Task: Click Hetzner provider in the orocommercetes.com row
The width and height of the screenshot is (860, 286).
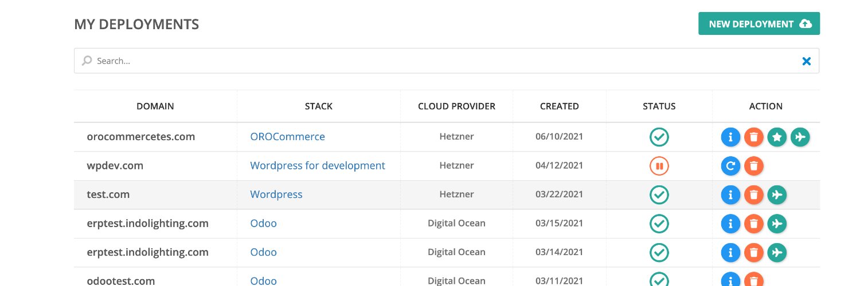Action: tap(456, 137)
